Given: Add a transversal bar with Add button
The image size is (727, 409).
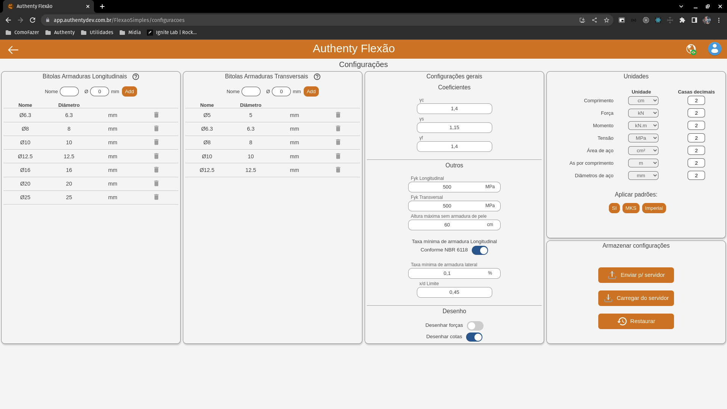Looking at the screenshot, I should (x=311, y=92).
